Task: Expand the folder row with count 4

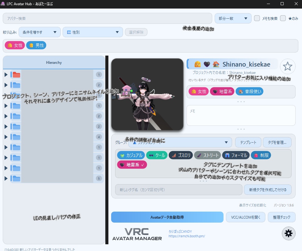Action: click(x=6, y=137)
